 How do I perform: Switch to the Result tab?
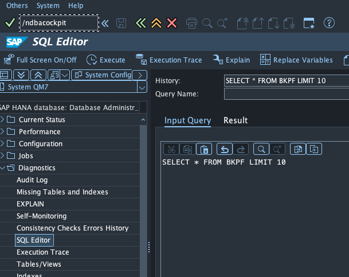pos(236,120)
